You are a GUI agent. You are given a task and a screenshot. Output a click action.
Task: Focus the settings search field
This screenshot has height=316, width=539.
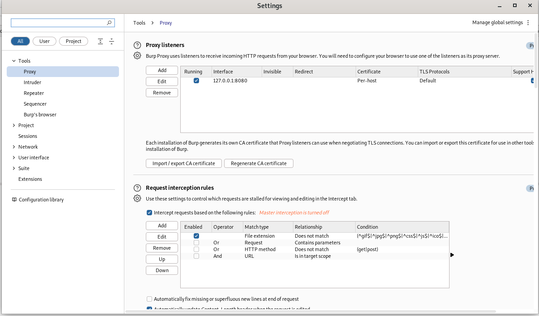pos(63,22)
